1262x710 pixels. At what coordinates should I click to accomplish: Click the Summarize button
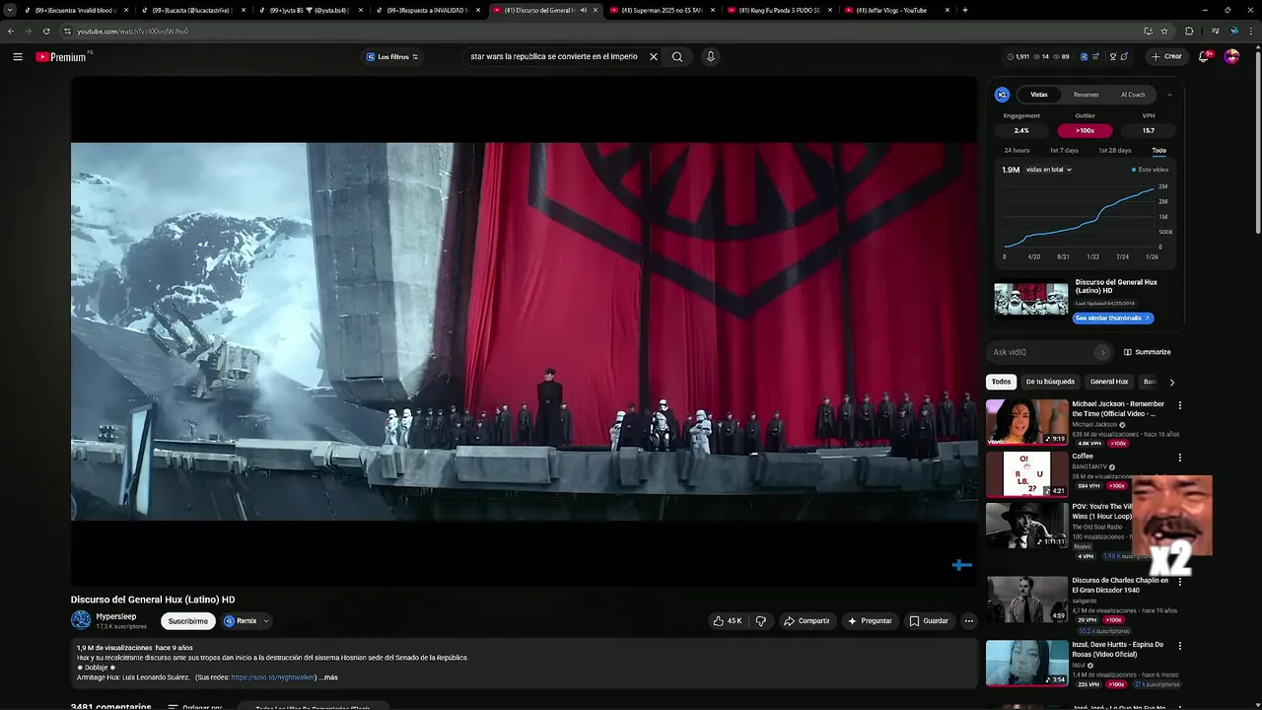pos(1148,352)
